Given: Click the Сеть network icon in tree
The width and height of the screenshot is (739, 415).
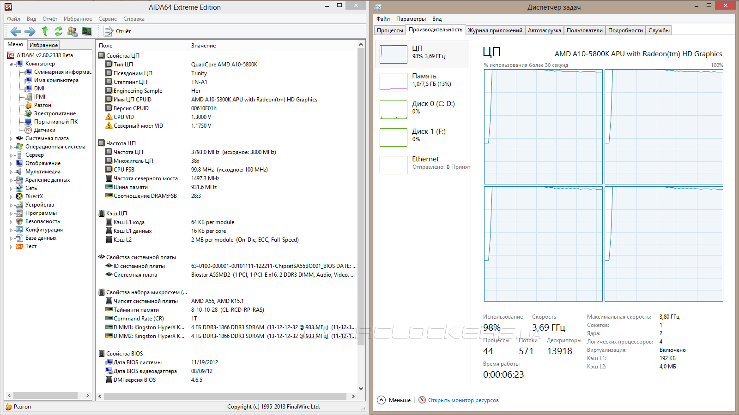Looking at the screenshot, I should pos(19,188).
